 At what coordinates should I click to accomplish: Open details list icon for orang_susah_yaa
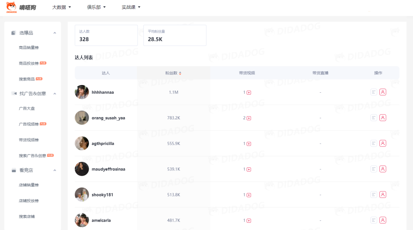tap(374, 118)
